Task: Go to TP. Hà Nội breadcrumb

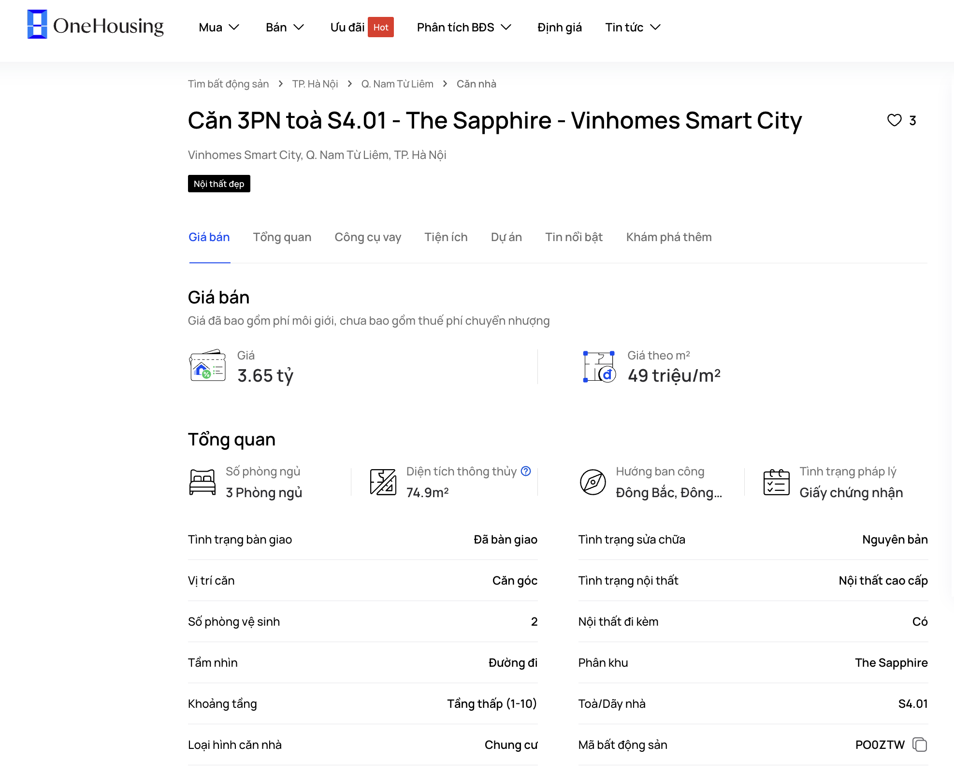Action: click(315, 84)
